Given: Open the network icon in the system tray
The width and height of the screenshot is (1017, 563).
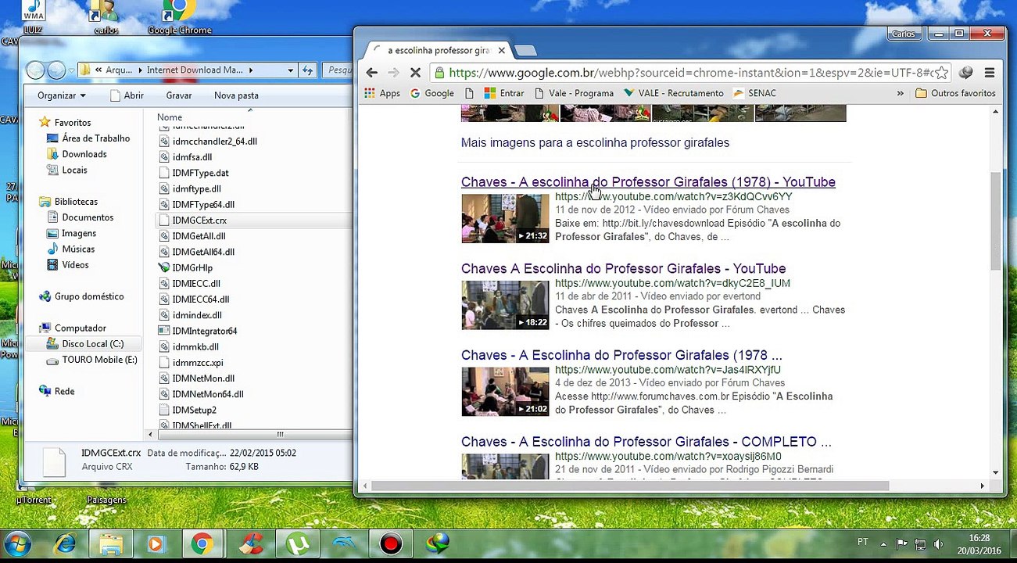Looking at the screenshot, I should [x=920, y=543].
